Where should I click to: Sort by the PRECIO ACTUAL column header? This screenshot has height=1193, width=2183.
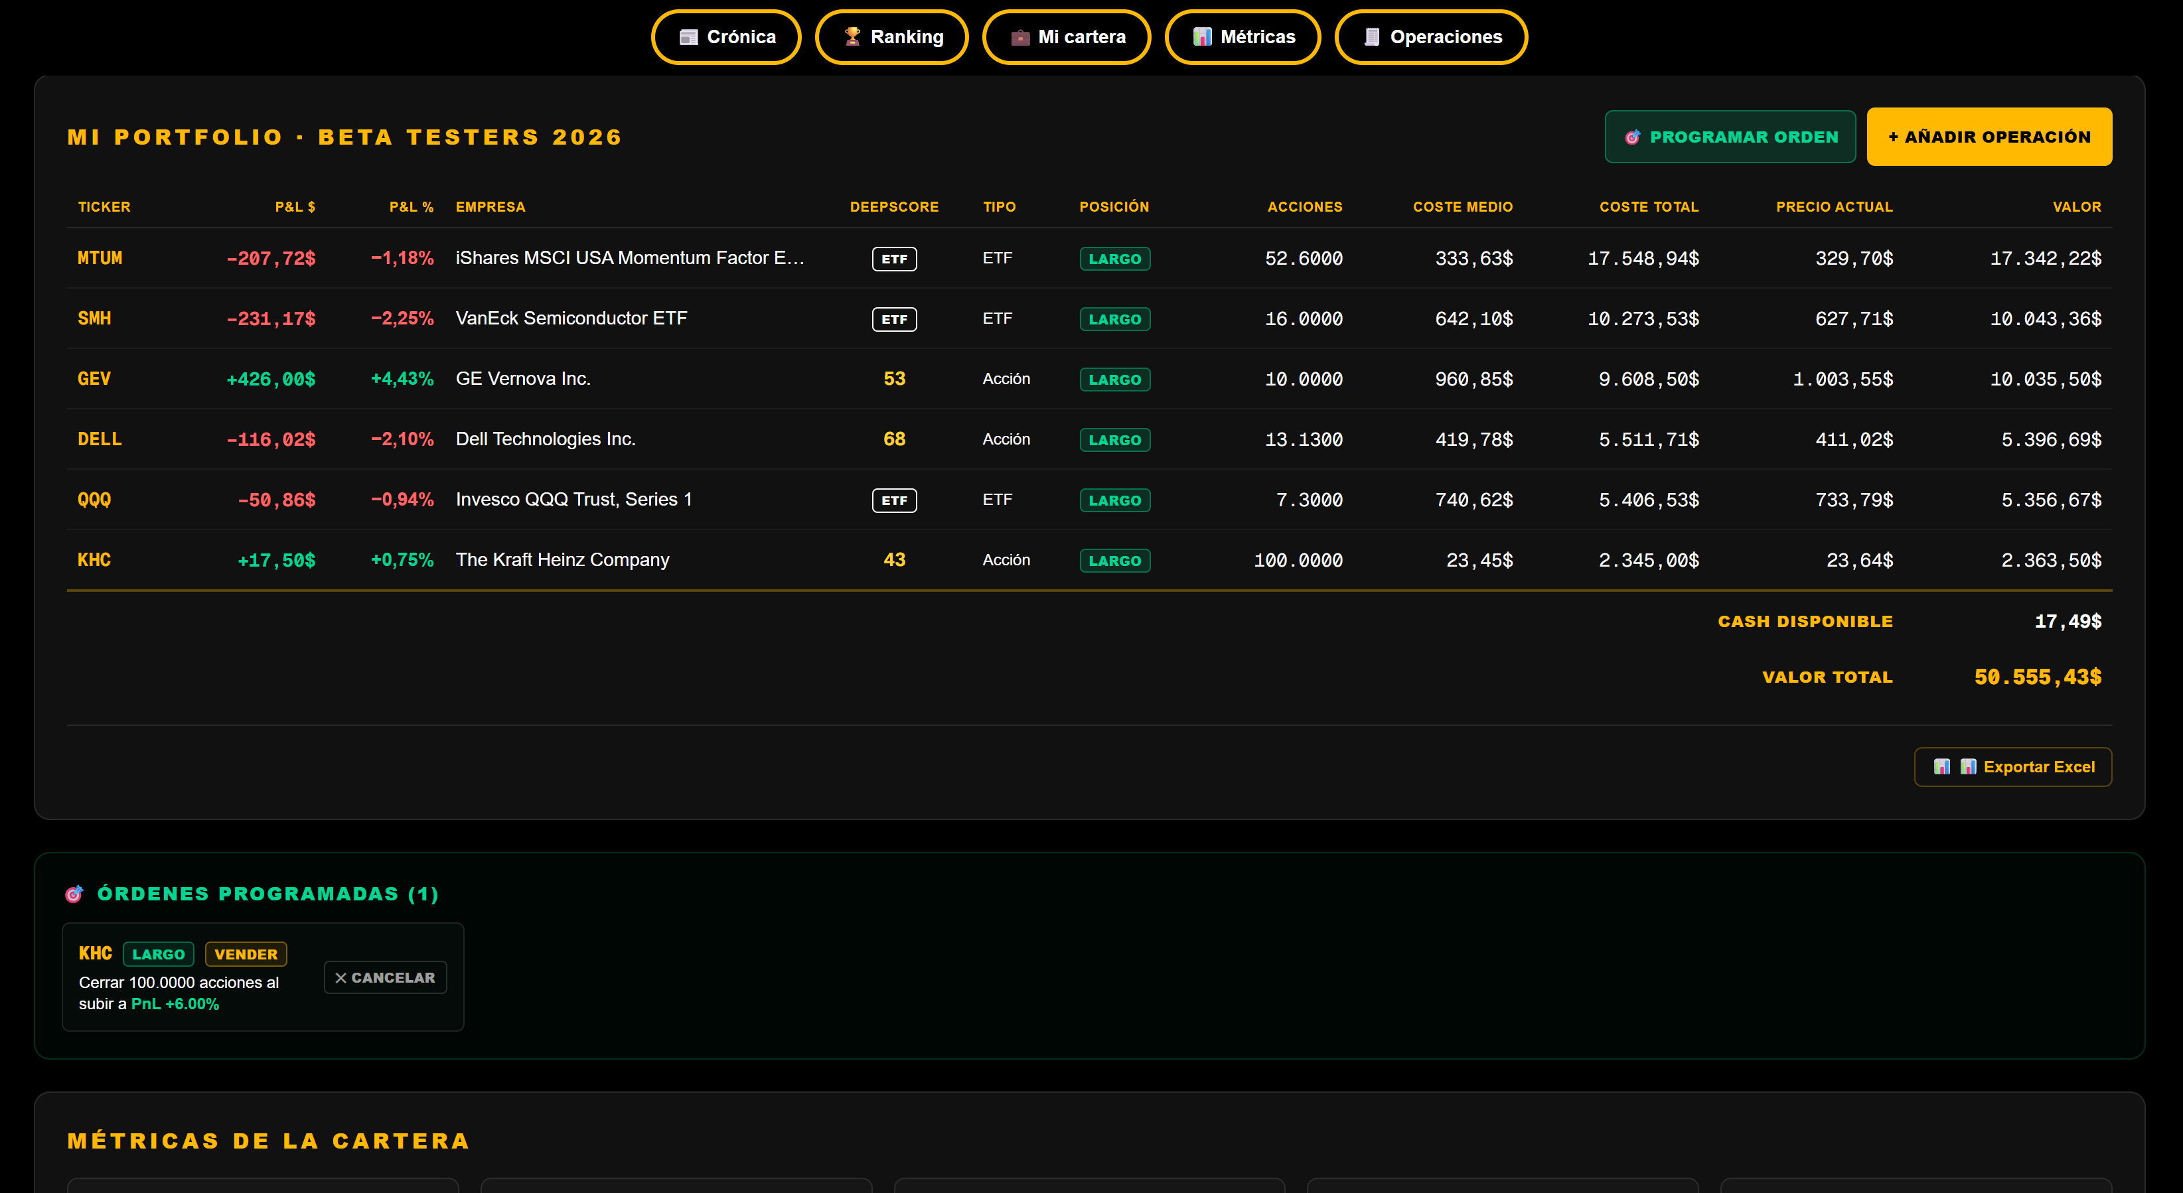[x=1834, y=207]
